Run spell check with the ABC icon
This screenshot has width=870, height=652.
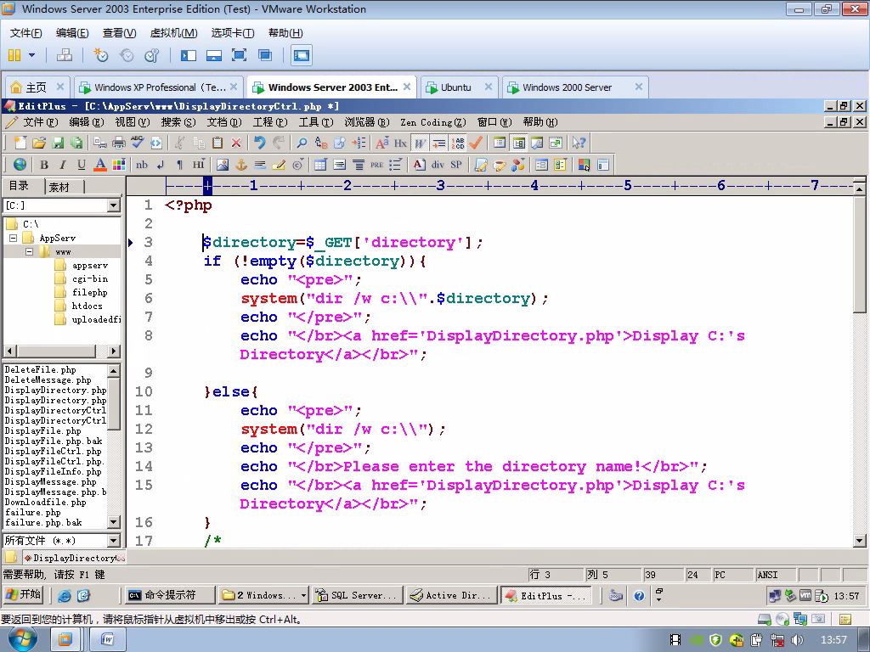pos(137,143)
